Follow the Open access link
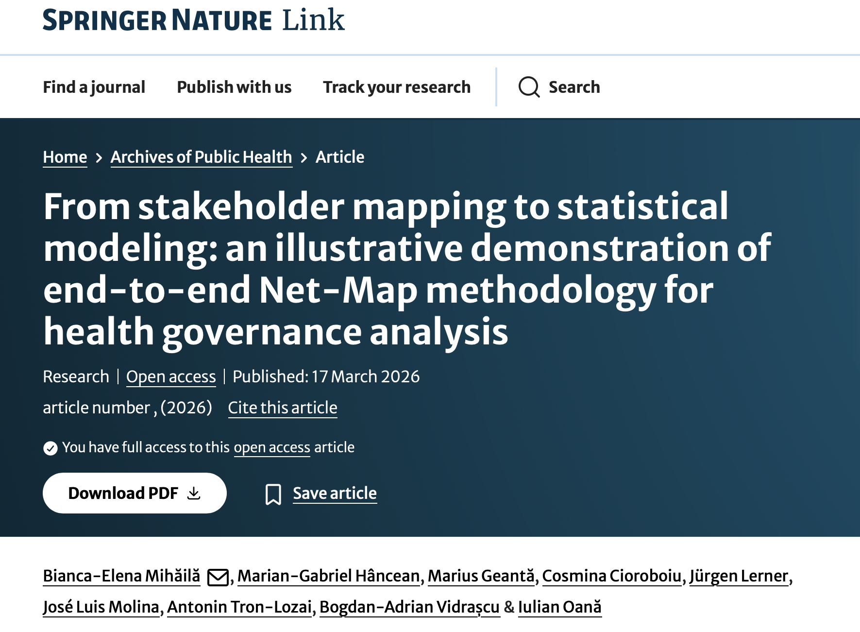 click(171, 377)
